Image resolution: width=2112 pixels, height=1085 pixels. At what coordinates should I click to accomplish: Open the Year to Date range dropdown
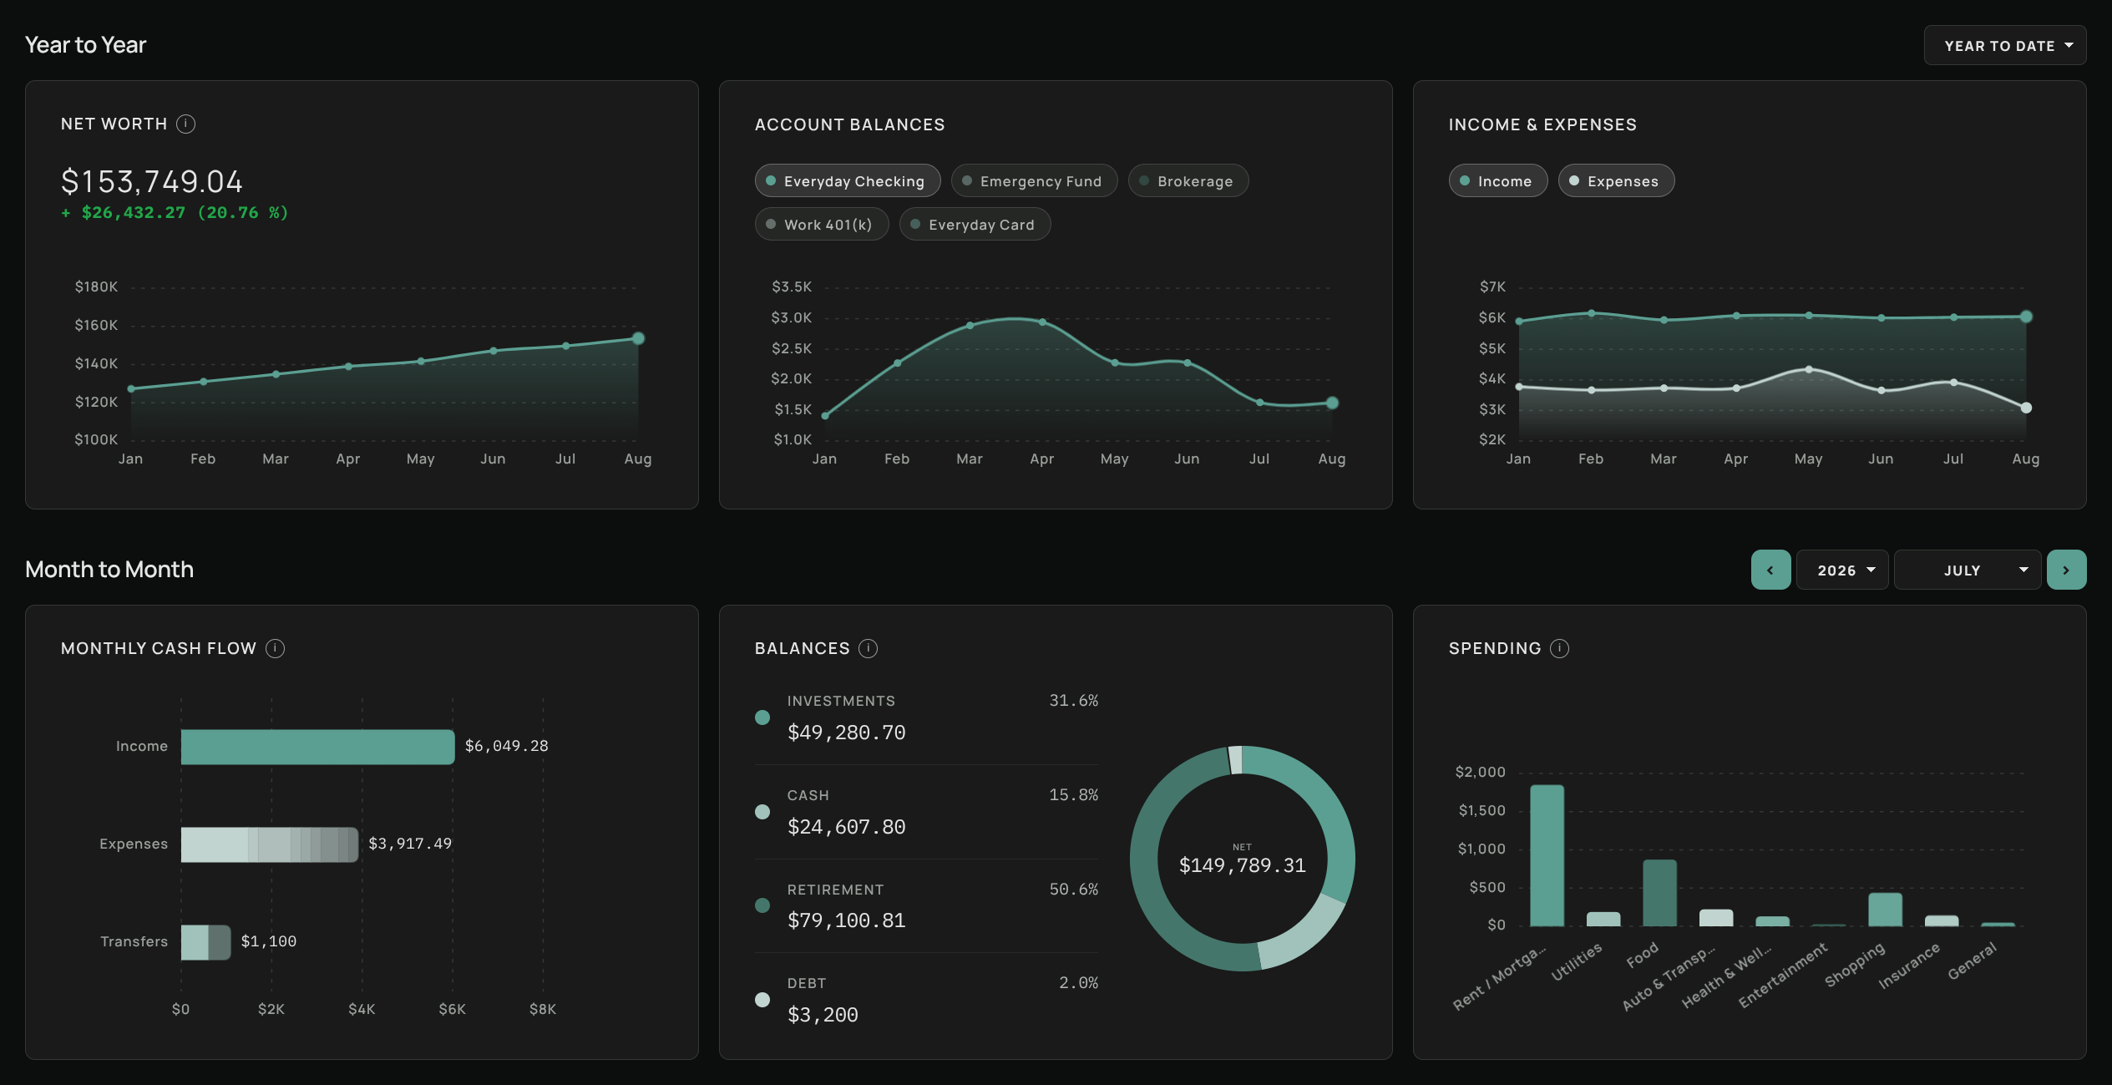coord(2004,45)
